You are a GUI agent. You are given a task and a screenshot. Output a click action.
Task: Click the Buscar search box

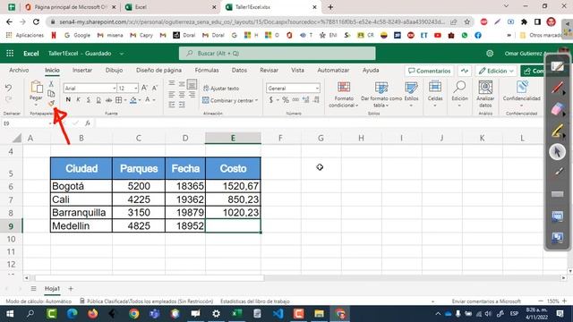pos(277,54)
